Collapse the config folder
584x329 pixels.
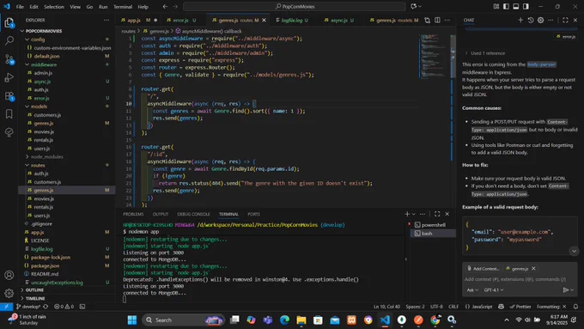click(38, 40)
